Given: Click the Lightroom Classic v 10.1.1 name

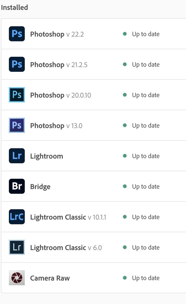Looking at the screenshot, I should 58,217.
